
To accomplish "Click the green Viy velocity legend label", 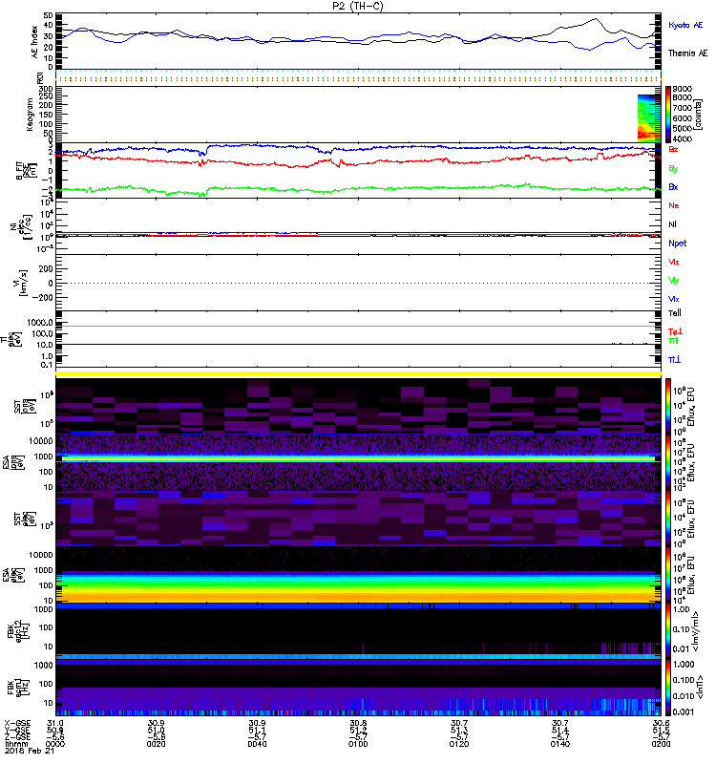I will coord(674,281).
